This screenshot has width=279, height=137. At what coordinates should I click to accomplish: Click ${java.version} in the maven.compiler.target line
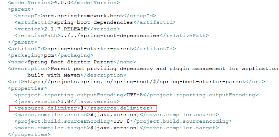pyautogui.click(x=115, y=128)
